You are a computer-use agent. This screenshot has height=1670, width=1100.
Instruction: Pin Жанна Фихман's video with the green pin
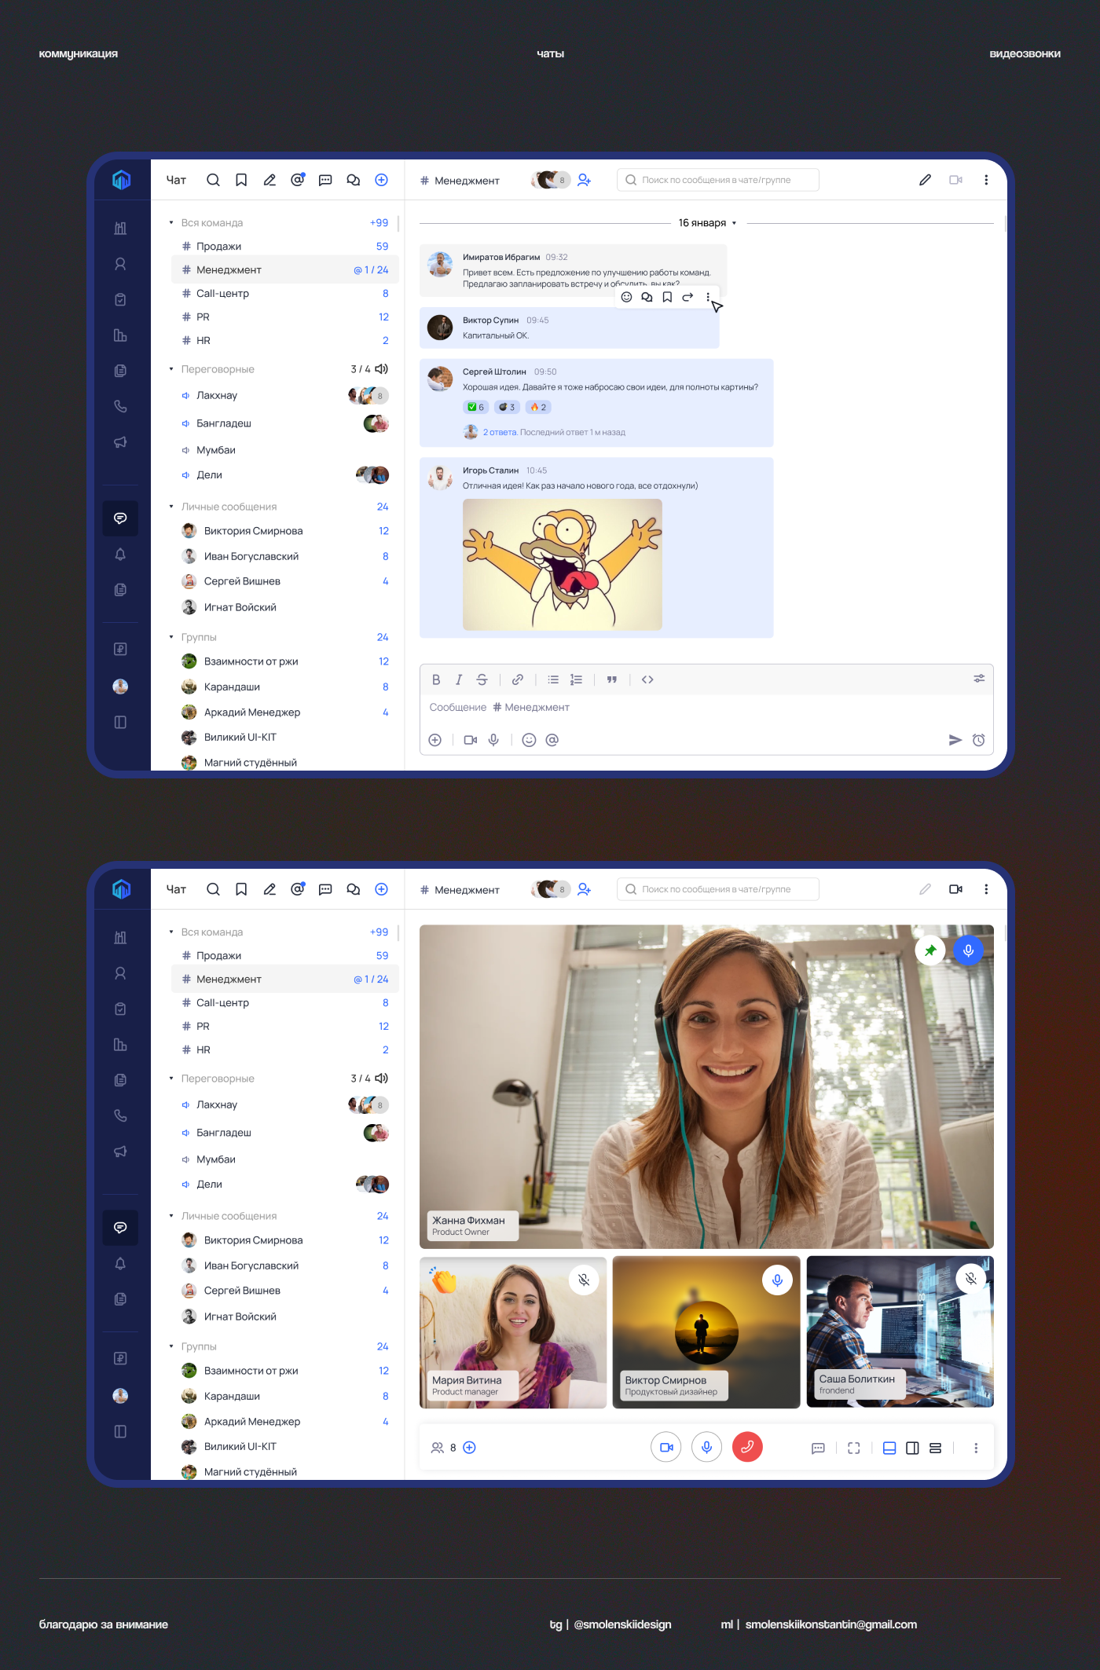[x=930, y=950]
